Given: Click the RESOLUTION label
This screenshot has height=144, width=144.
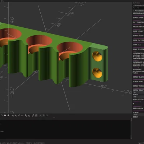Looking at the screenshot, I should click(138, 108).
